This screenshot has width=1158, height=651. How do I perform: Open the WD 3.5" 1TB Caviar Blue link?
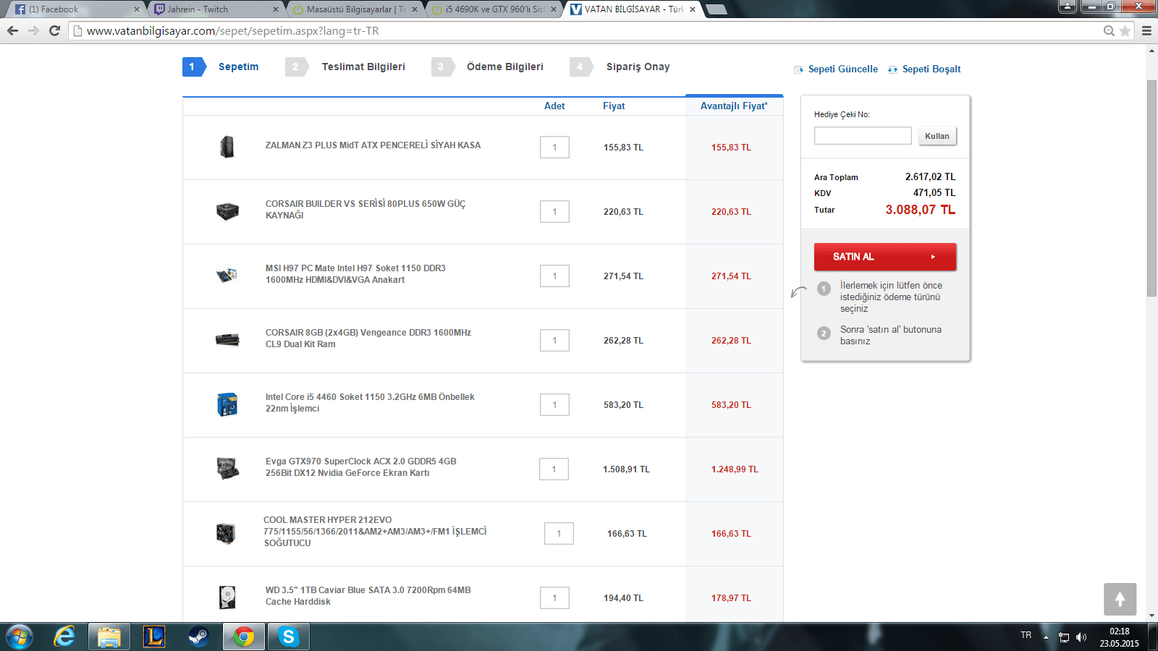[x=368, y=596]
